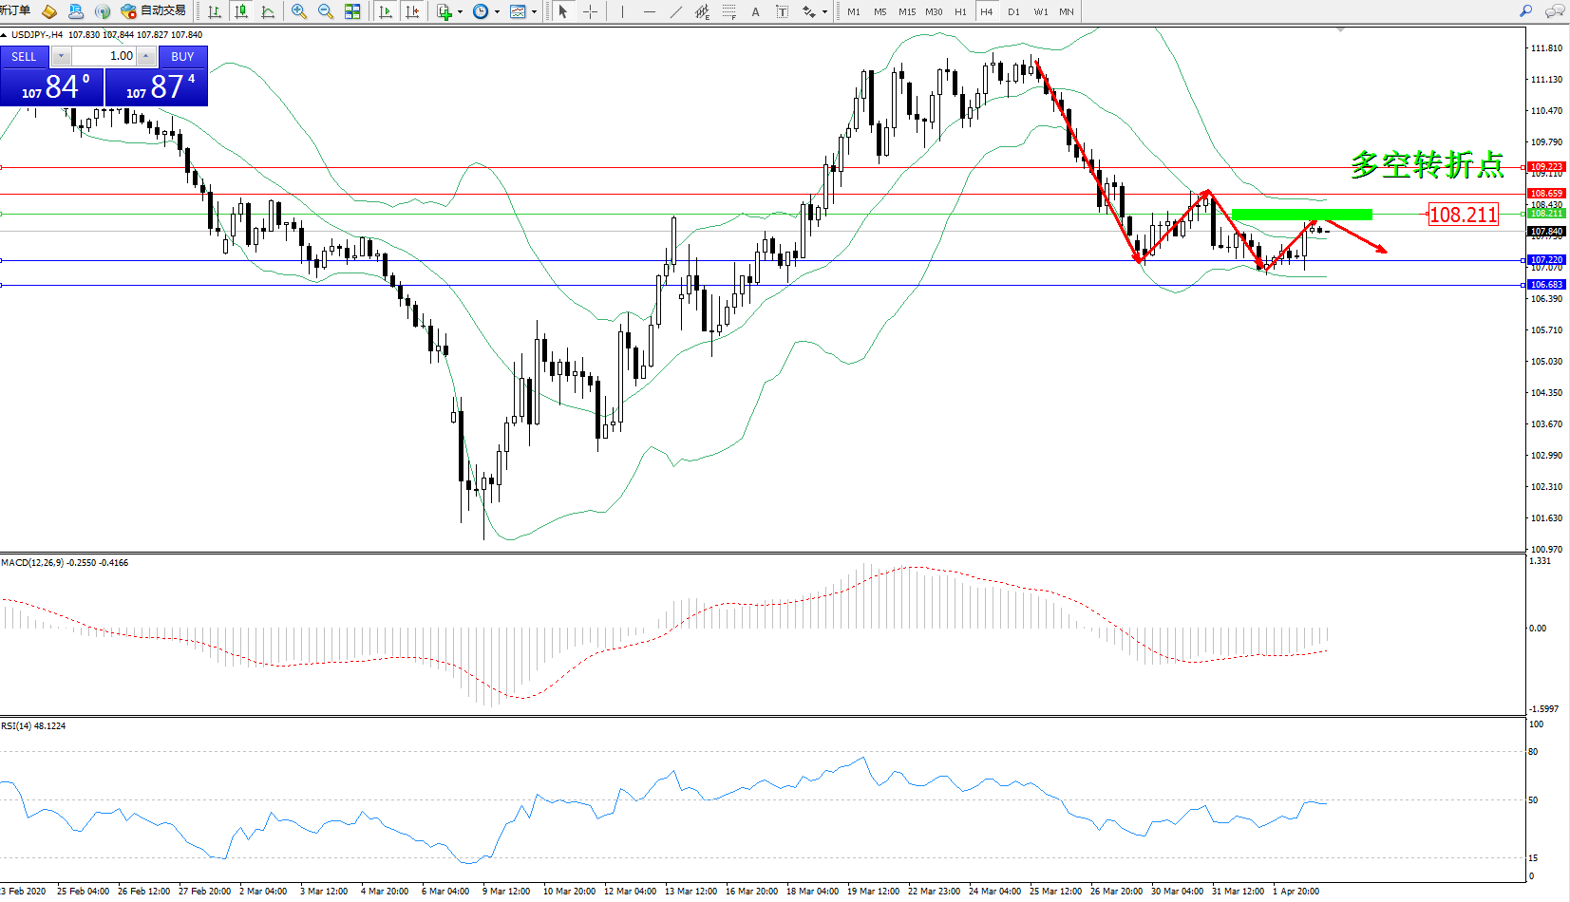Click the Zoom Out magnifier icon
The width and height of the screenshot is (1570, 902).
click(x=326, y=11)
